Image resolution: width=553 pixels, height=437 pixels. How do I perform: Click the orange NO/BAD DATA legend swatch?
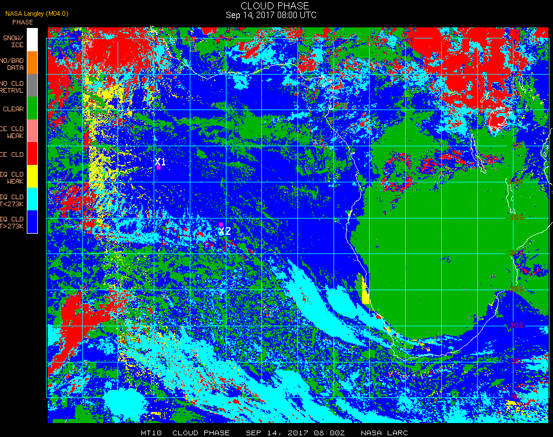tap(32, 63)
